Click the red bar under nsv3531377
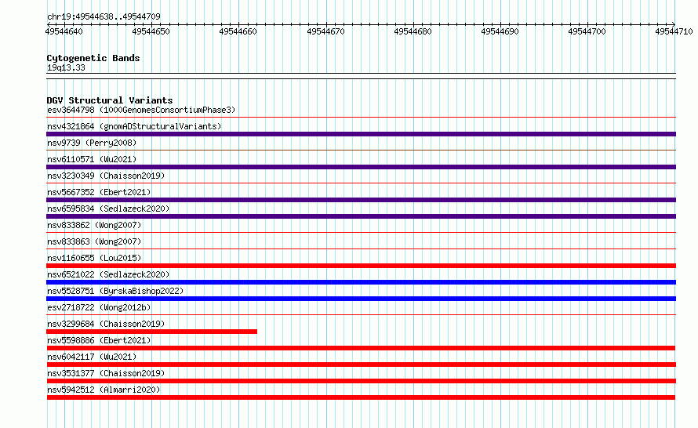This screenshot has height=428, width=698. (361, 381)
